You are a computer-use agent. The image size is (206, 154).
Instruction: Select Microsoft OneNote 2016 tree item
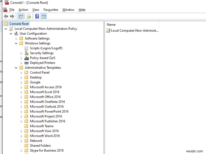47,102
